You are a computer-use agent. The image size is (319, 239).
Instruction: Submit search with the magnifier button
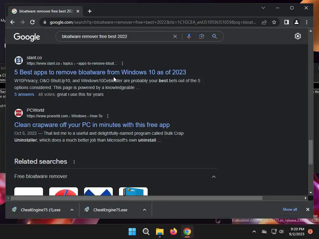214,36
